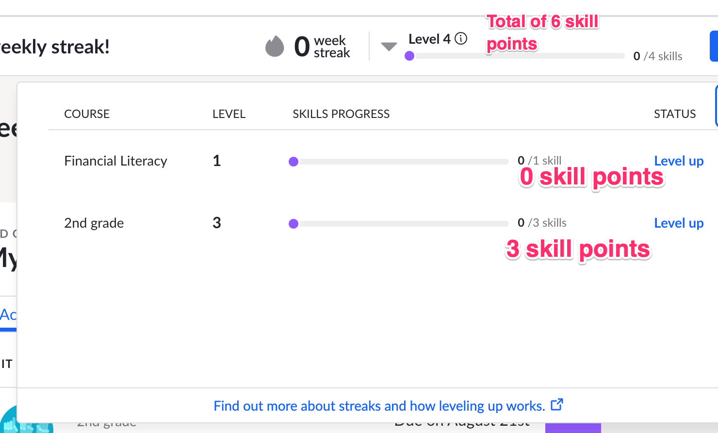Click the purple dot on 2nd grade progress
The image size is (718, 433).
point(294,224)
